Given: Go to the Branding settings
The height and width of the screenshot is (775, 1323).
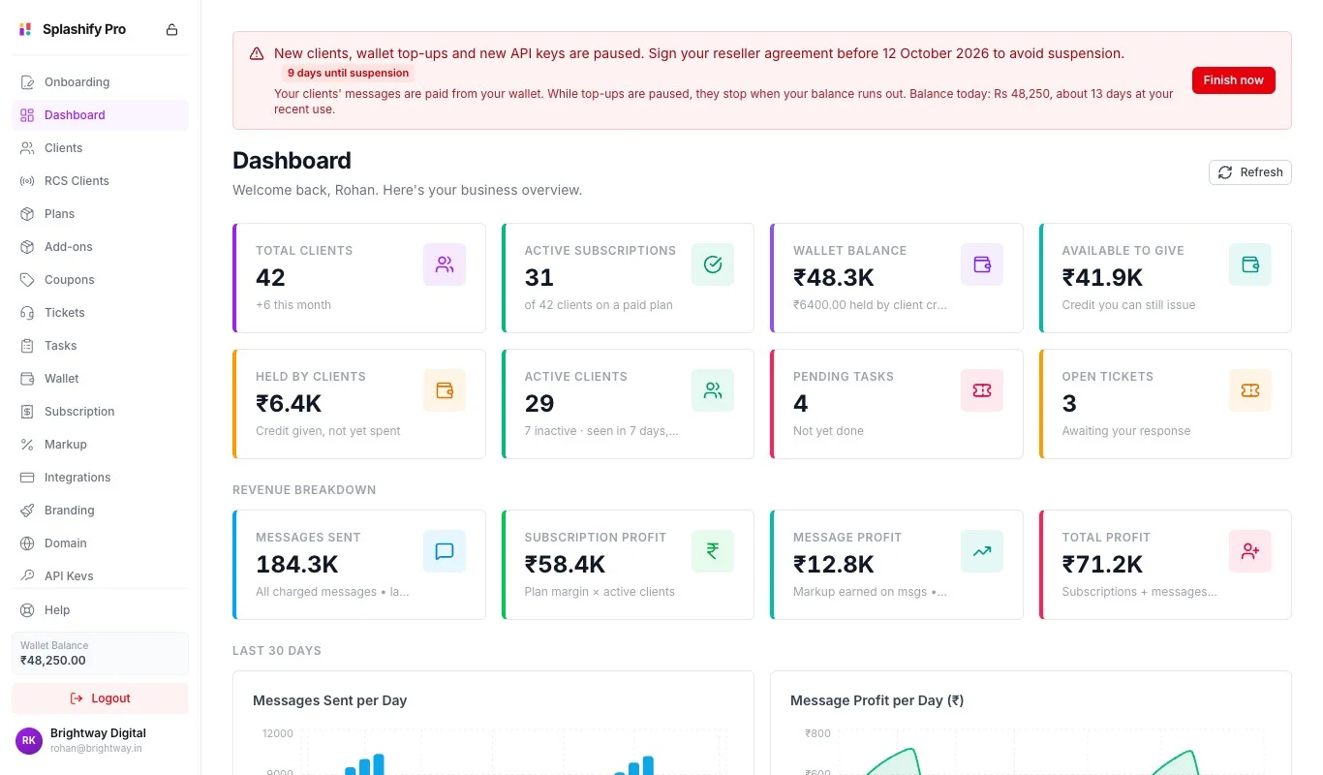Looking at the screenshot, I should pos(100,511).
